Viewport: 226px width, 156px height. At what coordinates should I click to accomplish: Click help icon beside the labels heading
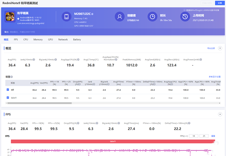12,77
